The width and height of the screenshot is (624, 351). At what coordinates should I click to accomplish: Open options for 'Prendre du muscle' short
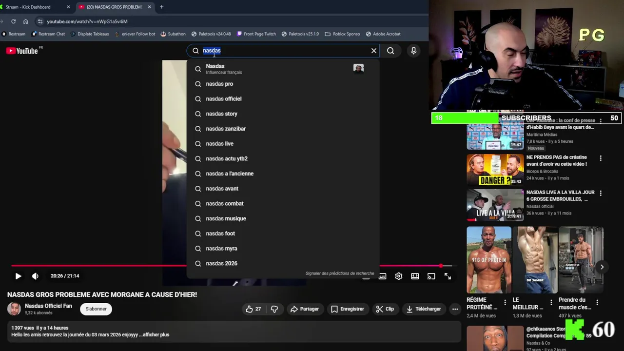click(598, 303)
